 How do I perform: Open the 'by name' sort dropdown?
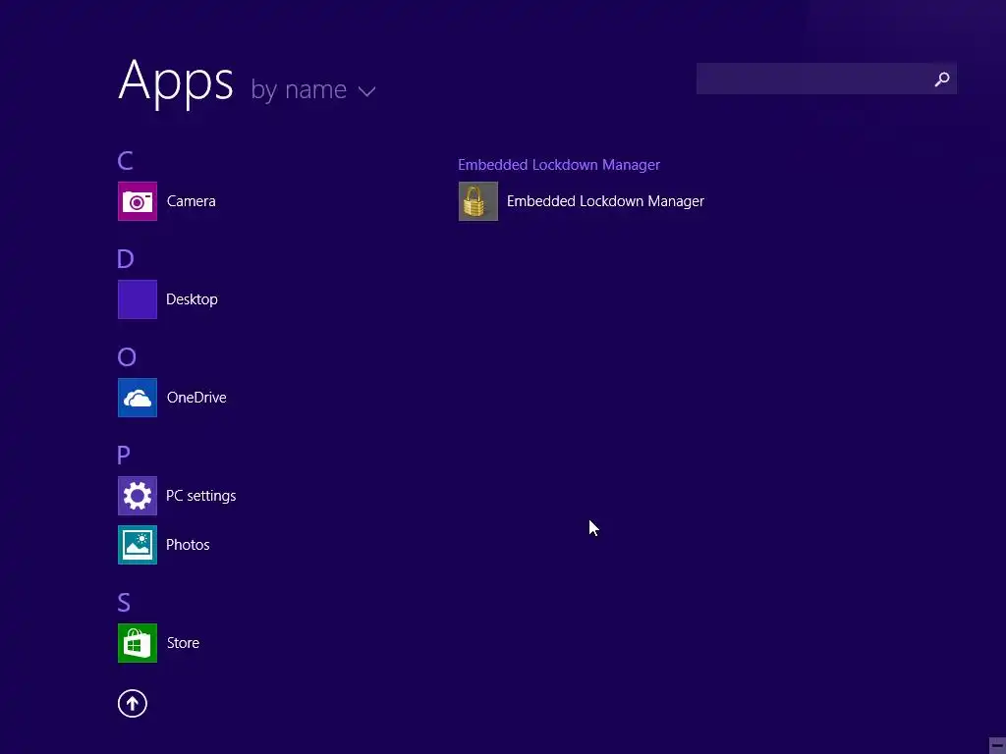coord(313,89)
